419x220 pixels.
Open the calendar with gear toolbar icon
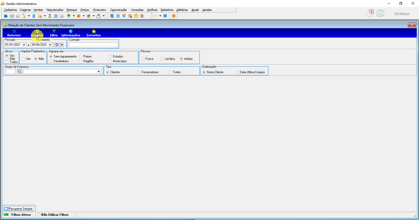130,16
